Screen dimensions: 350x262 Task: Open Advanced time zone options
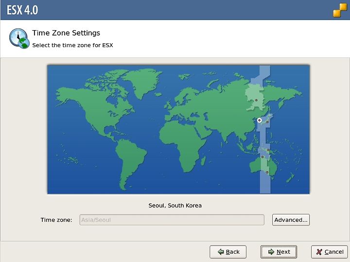pyautogui.click(x=291, y=220)
